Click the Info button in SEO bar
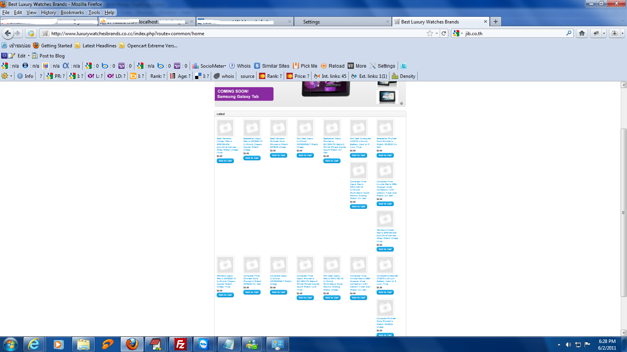627x352 pixels. [25, 76]
